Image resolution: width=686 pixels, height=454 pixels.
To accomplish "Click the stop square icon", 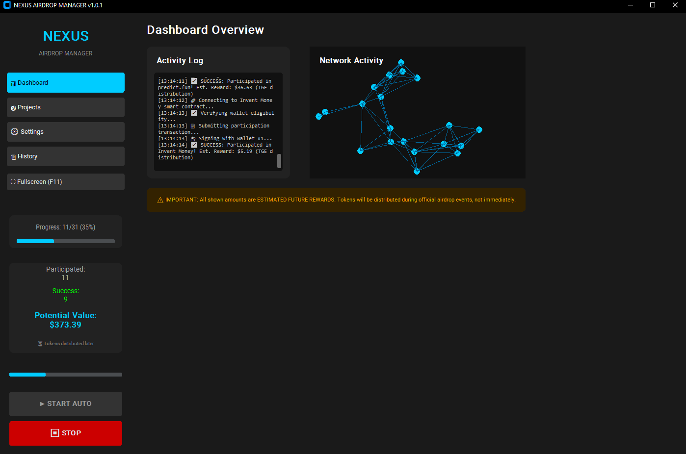I will pos(55,433).
